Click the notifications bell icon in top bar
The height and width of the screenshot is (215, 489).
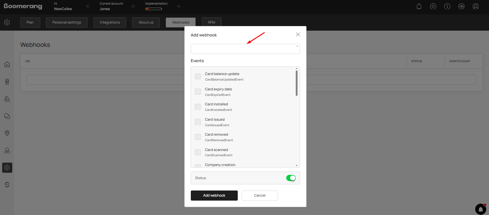tap(419, 6)
